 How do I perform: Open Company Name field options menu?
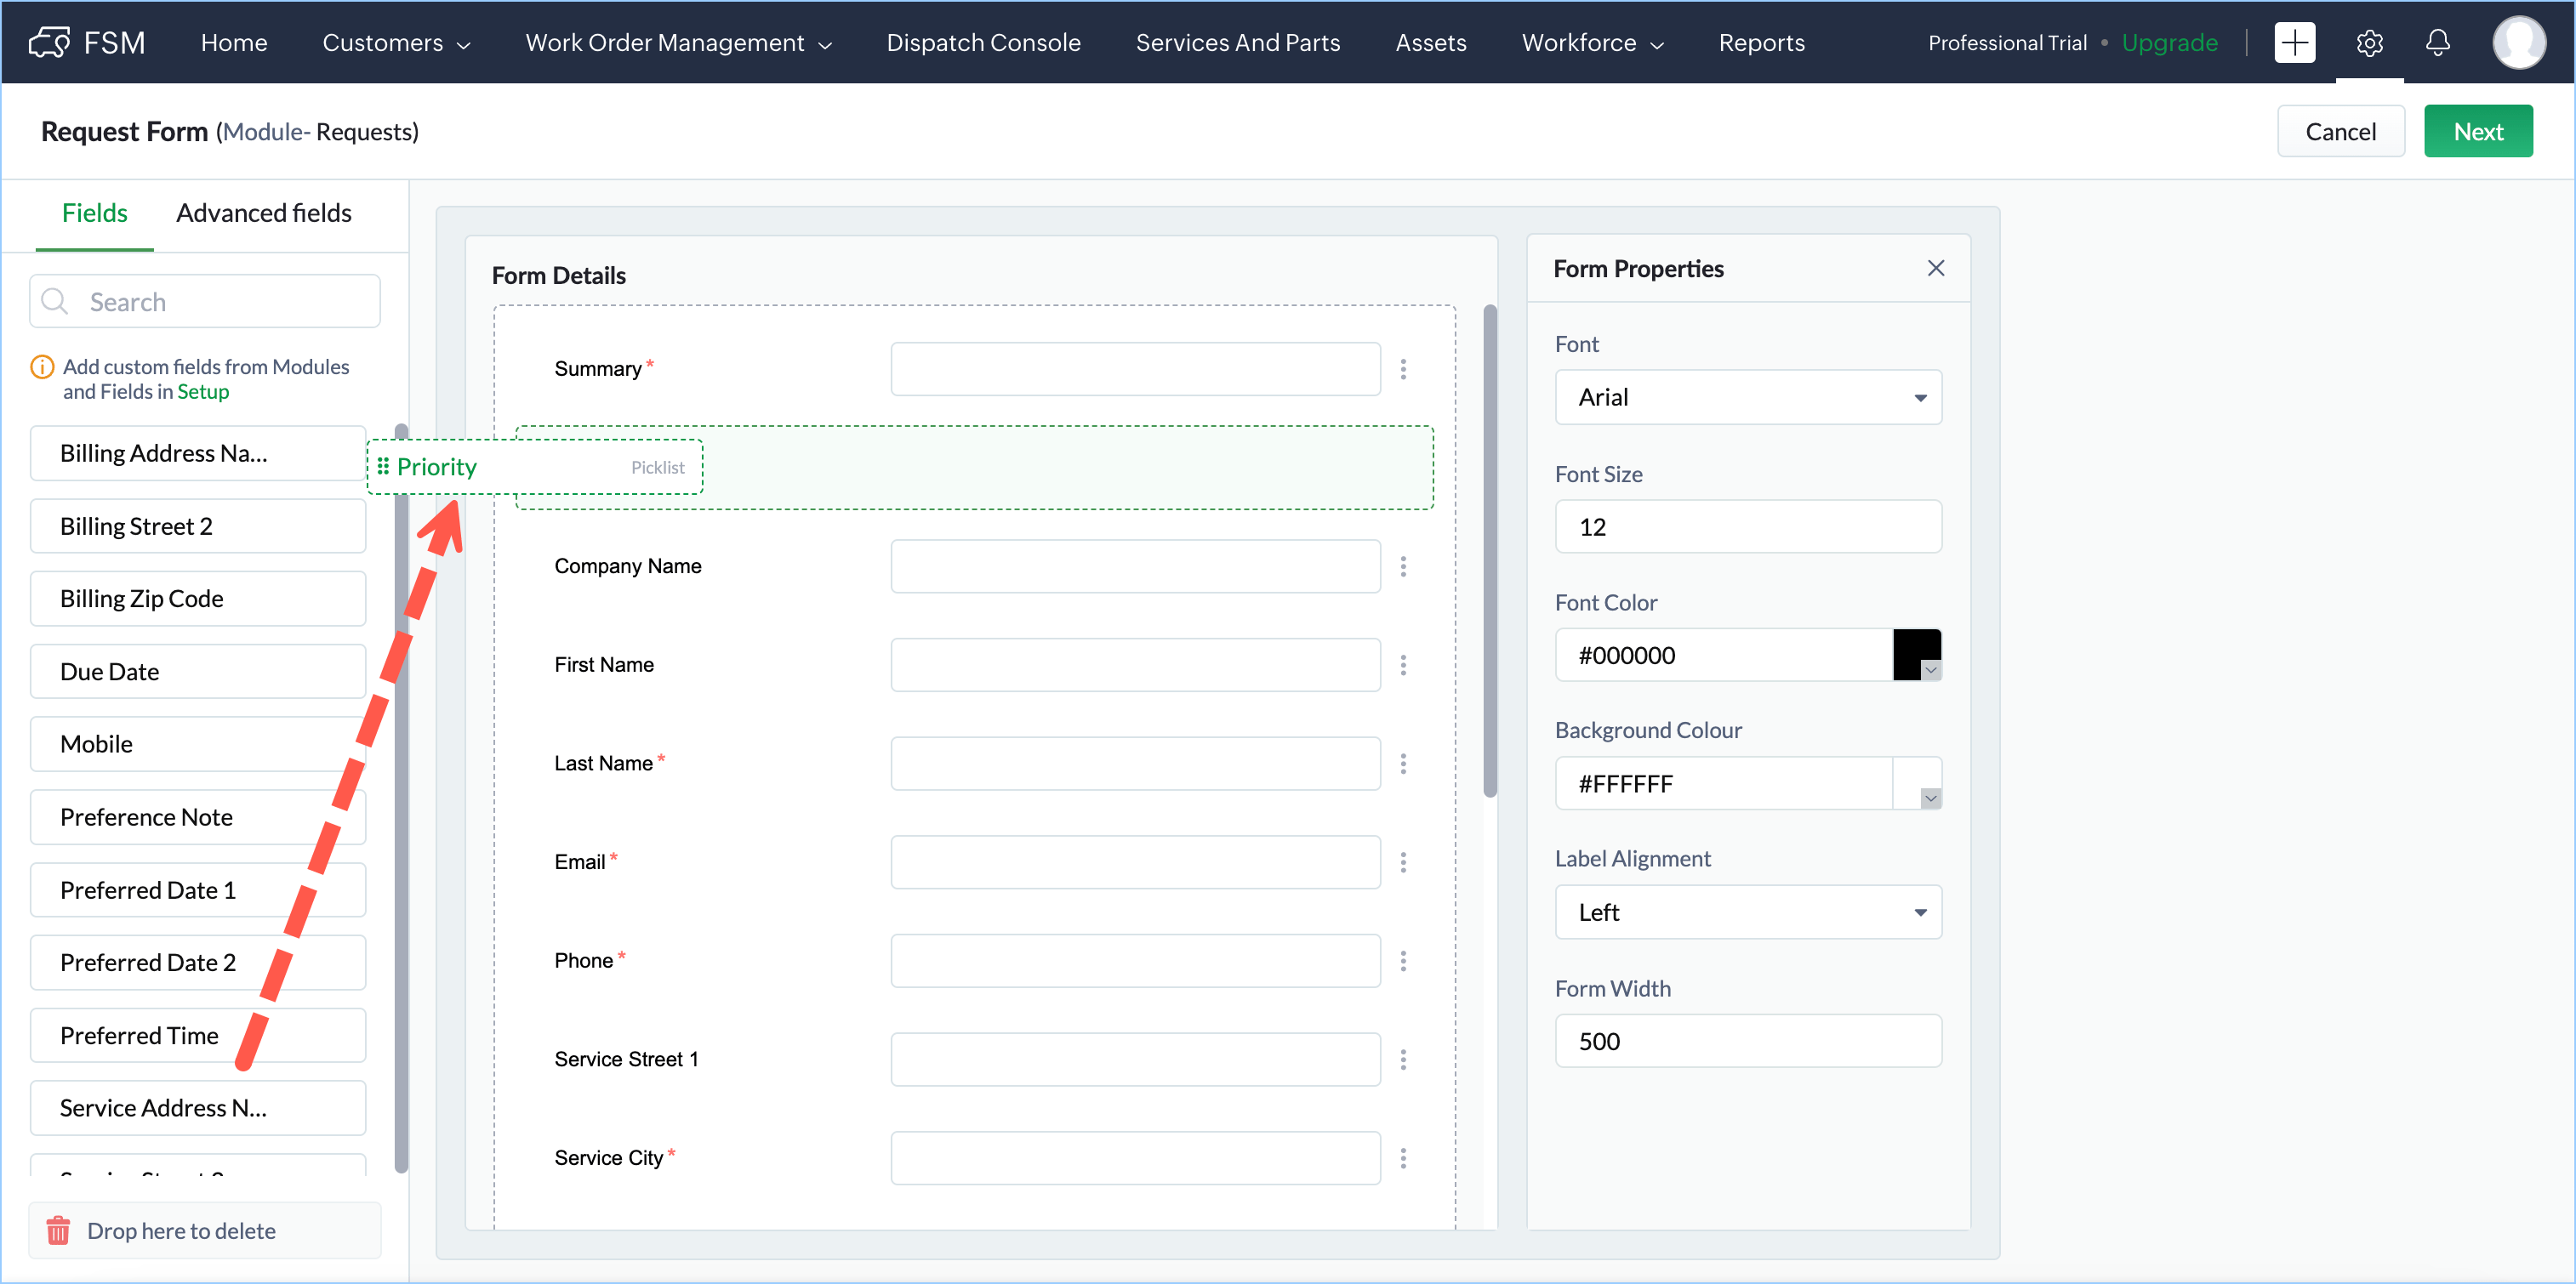[1403, 566]
